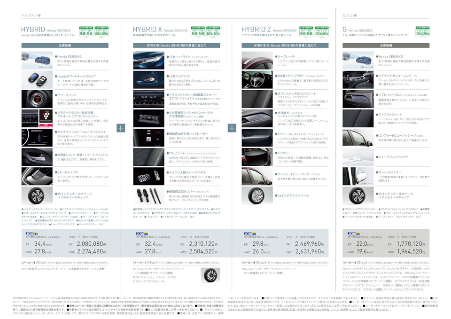Open the seat heater switch photo
This screenshot has width=451, height=319.
click(149, 138)
